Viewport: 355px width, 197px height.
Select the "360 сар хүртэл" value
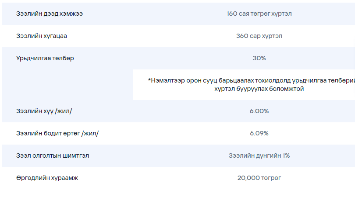click(x=259, y=36)
